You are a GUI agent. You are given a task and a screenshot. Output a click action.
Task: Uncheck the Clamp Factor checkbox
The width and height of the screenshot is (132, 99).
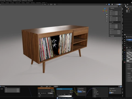tap(78, 90)
